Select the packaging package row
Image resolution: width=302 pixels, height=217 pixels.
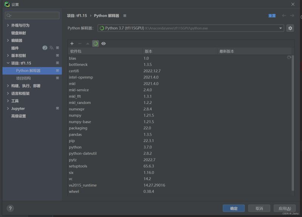(x=180, y=128)
